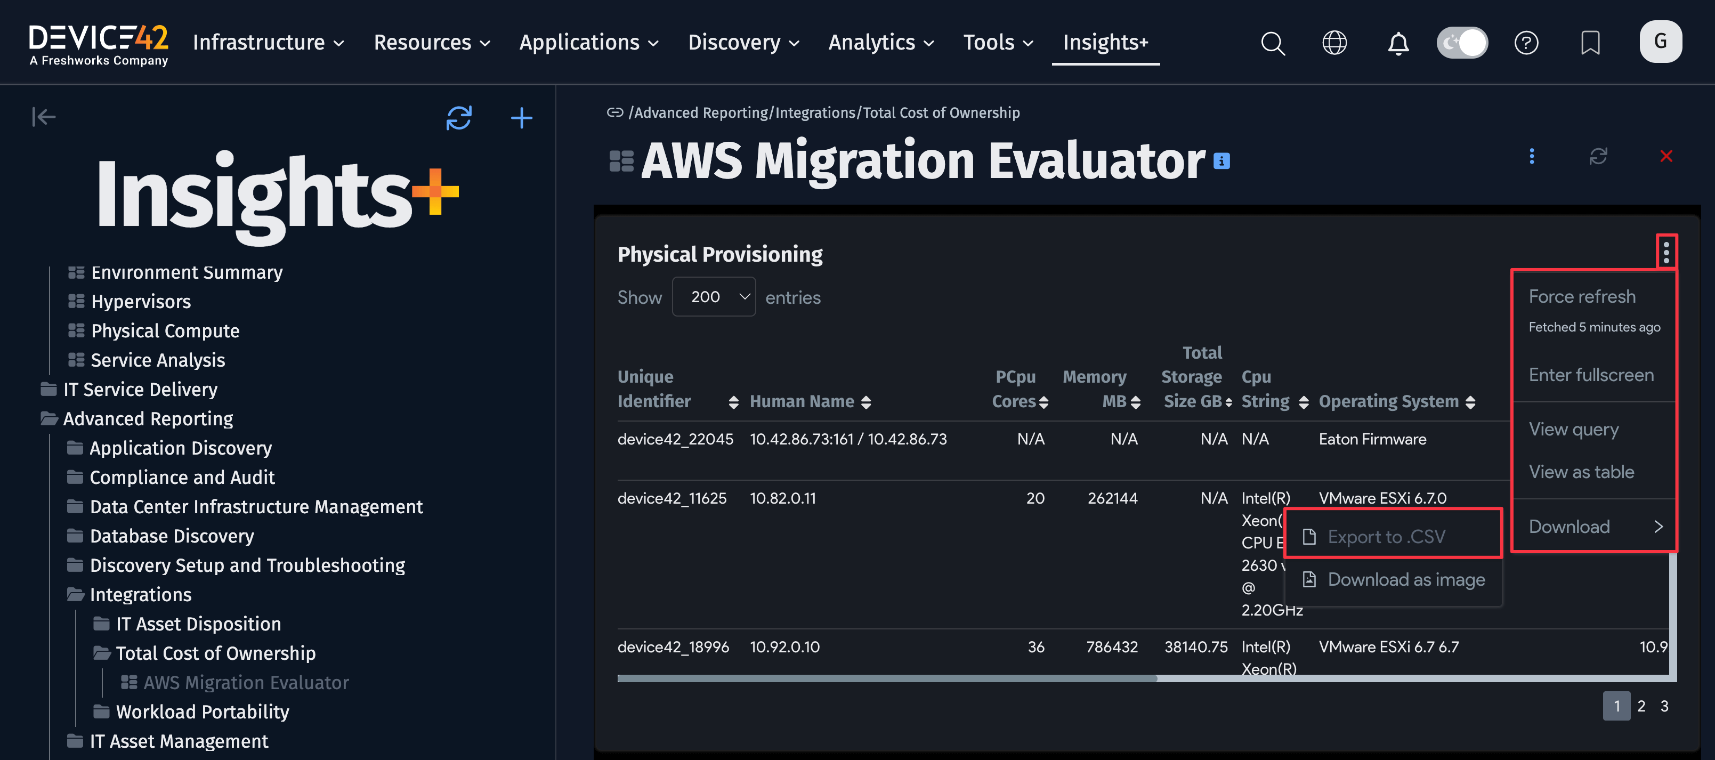Select the Insights+ tab
The width and height of the screenshot is (1715, 760).
point(1105,43)
